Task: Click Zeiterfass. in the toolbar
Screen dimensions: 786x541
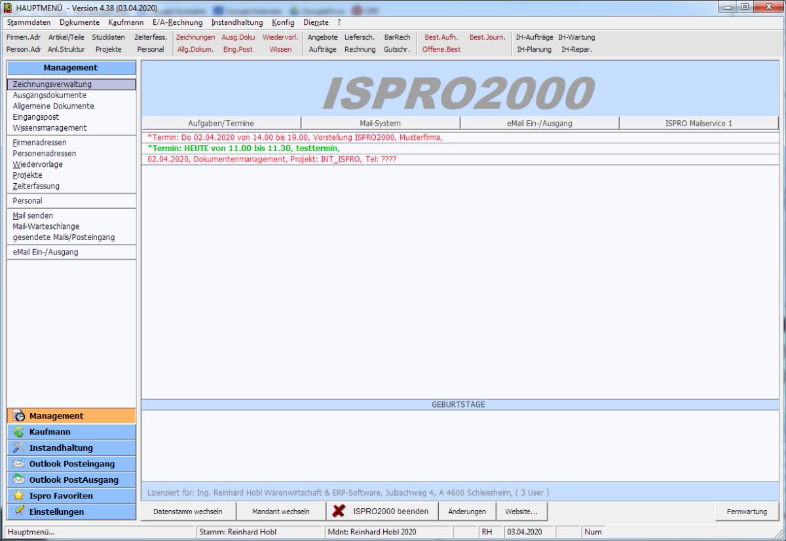Action: click(x=151, y=37)
